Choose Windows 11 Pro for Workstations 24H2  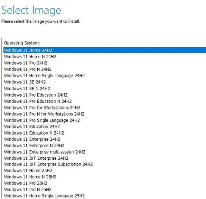tap(42, 108)
